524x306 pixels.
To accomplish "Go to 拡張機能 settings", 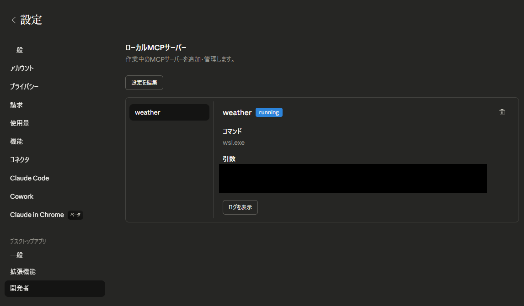I will 23,272.
